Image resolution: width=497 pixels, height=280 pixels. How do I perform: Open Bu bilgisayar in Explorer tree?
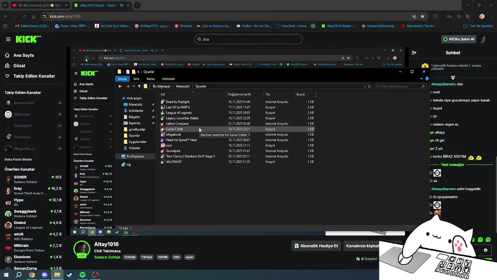pyautogui.click(x=135, y=156)
